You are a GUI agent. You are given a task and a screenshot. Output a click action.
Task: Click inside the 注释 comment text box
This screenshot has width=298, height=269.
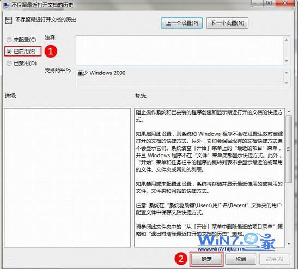179,51
